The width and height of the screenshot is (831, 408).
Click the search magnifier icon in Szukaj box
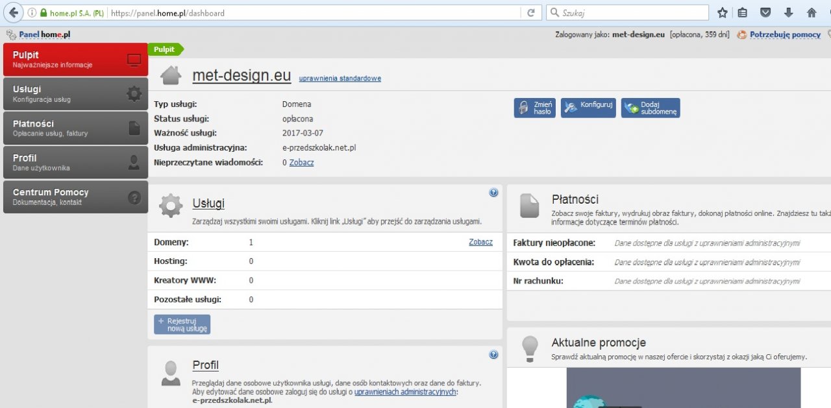click(554, 13)
